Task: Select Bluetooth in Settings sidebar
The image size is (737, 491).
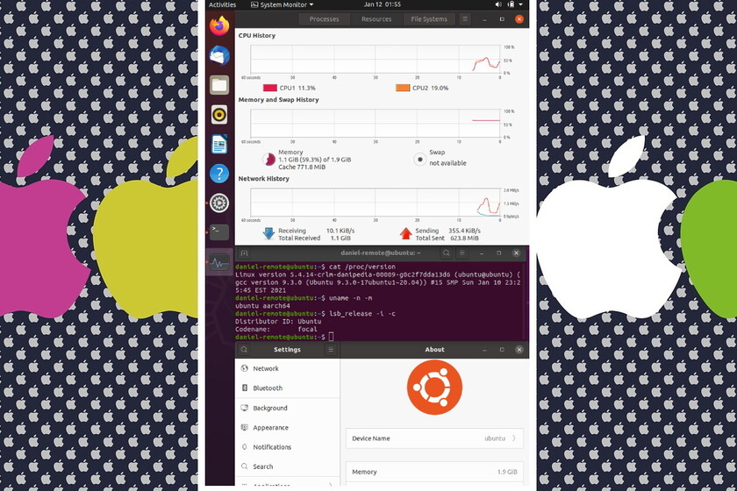Action: pos(287,388)
